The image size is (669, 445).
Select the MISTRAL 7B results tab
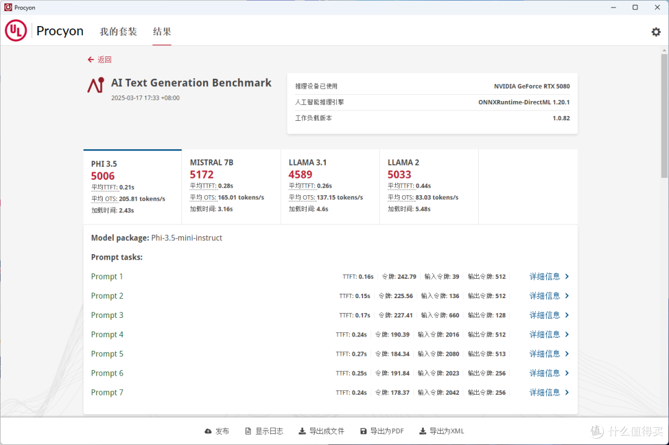coord(231,187)
